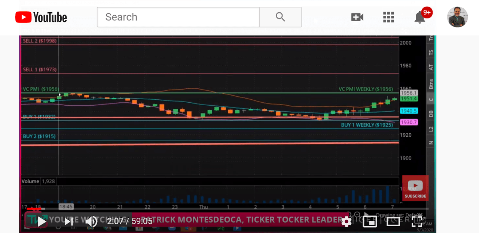The width and height of the screenshot is (479, 233).
Task: Click the red Subscribe watermark button
Action: click(415, 188)
